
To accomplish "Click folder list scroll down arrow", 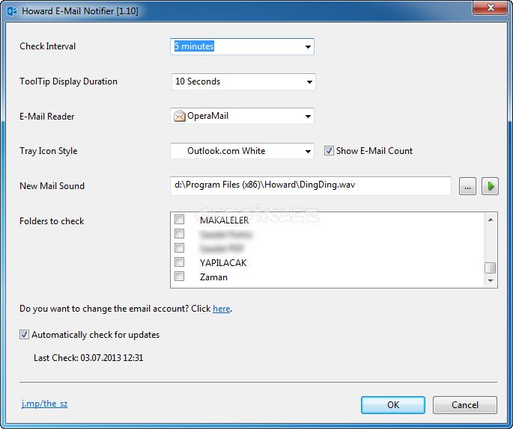I will (x=491, y=280).
